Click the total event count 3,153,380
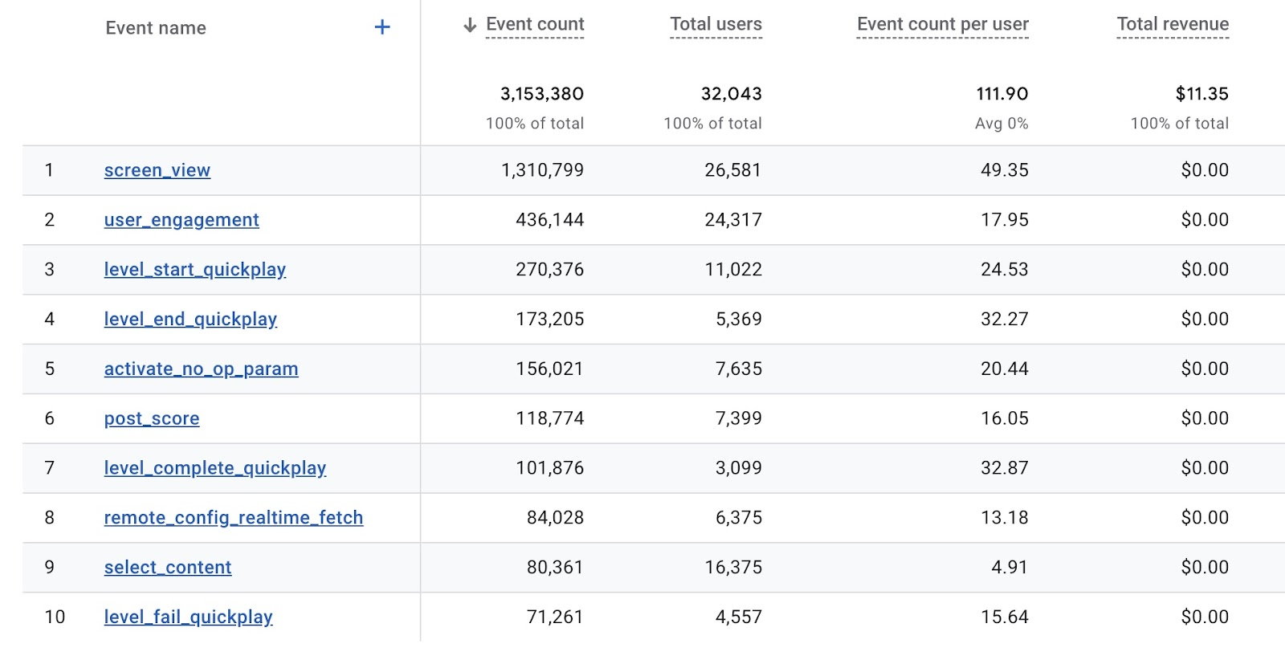1285x652 pixels. tap(542, 94)
